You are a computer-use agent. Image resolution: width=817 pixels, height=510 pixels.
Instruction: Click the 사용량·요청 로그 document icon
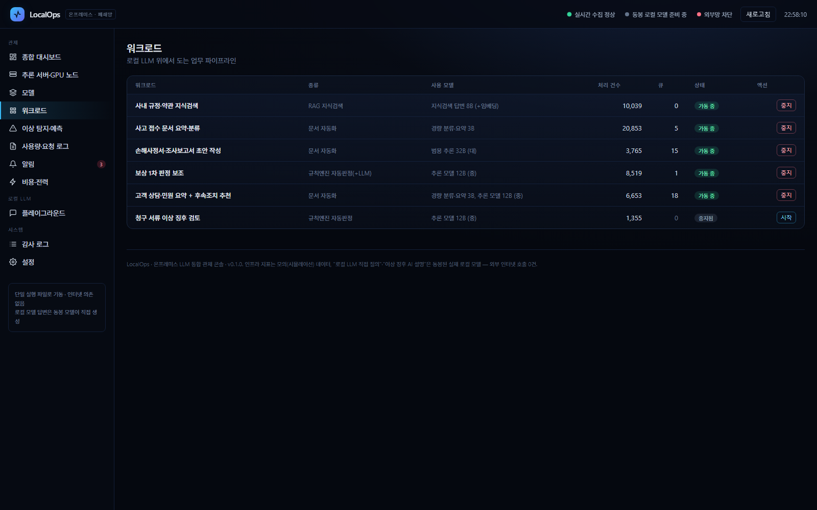[x=13, y=146]
